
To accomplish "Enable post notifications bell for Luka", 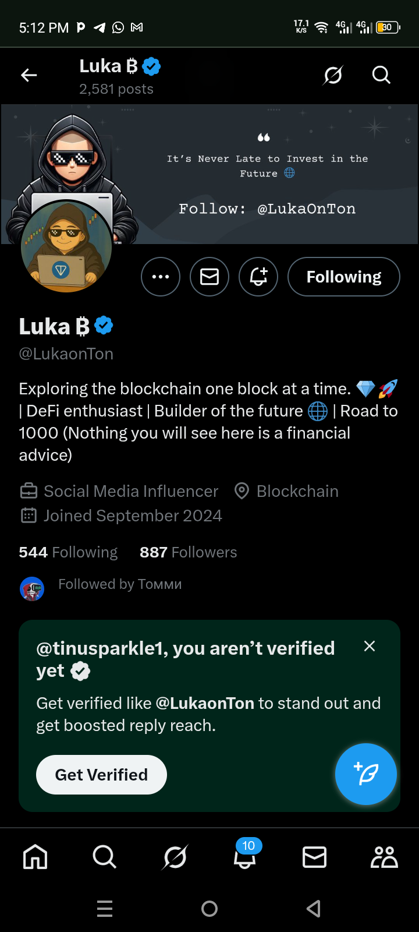I will coord(258,277).
